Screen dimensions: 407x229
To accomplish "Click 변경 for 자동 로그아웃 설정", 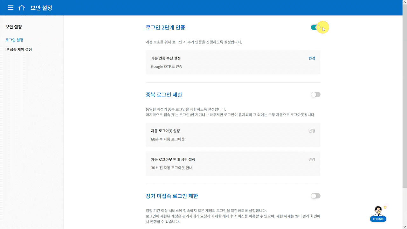I will (x=312, y=131).
